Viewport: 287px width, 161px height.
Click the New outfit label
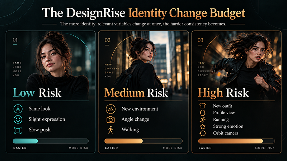pyautogui.click(x=222, y=106)
